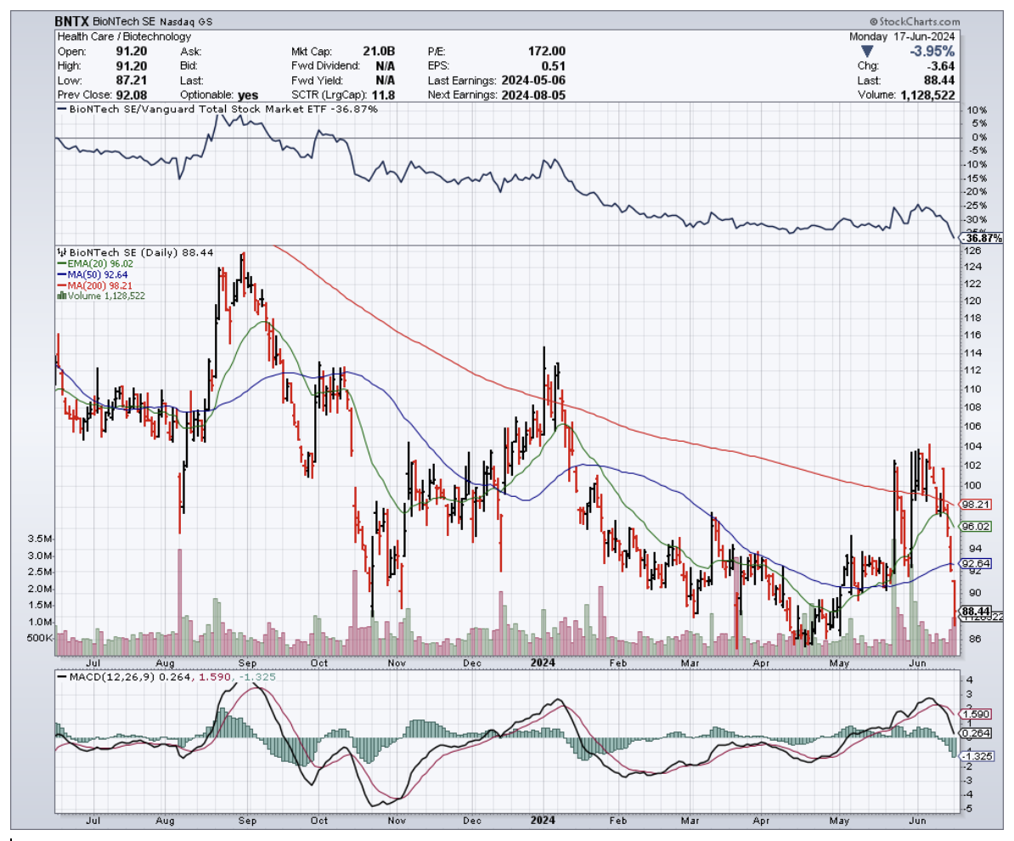This screenshot has width=1014, height=841.
Task: Click the down-arrow price change indicator
Action: pyautogui.click(x=865, y=52)
